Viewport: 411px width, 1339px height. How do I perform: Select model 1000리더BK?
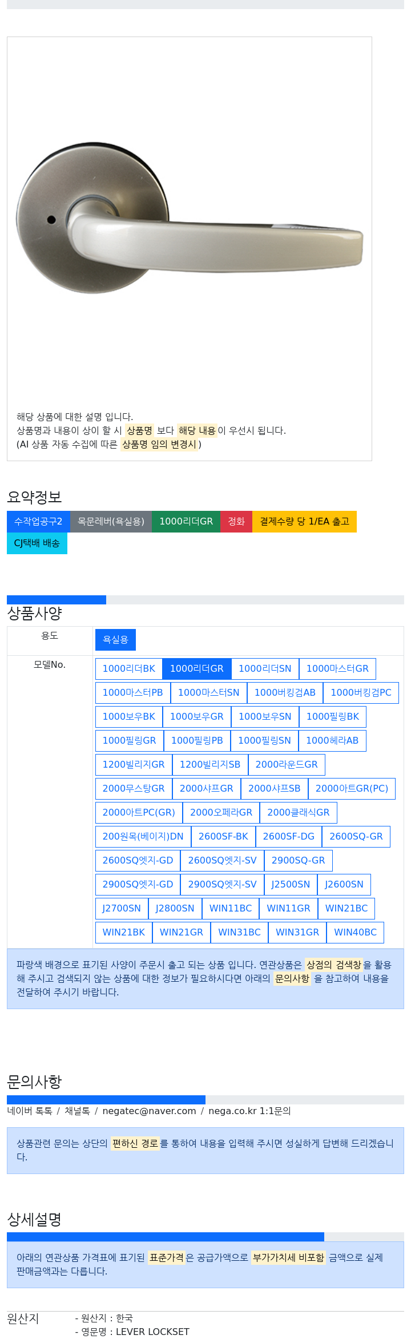coord(129,669)
